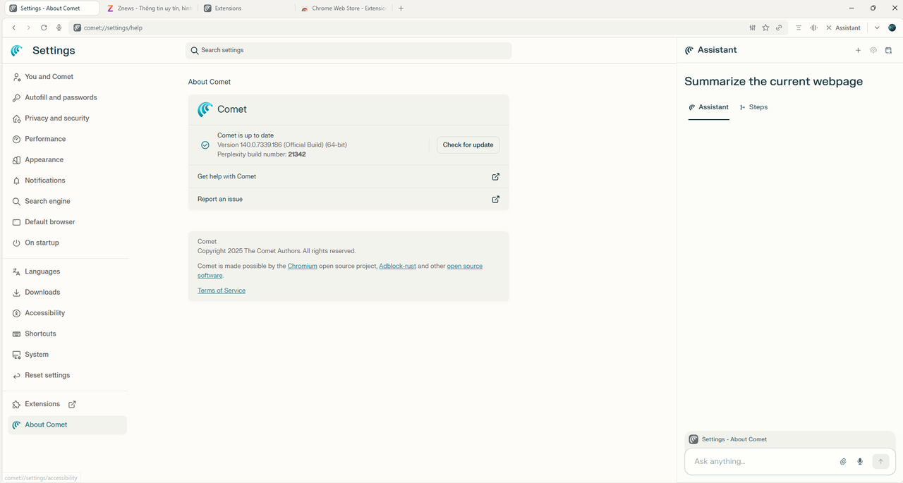Screen dimensions: 903x483
Task: Switch to the Extensions browser tab
Action: coord(247,8)
